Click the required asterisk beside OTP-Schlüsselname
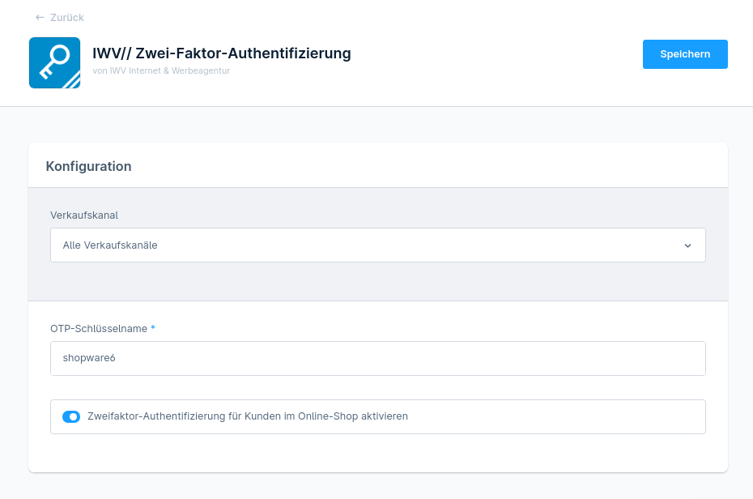Screen dimensions: 753x499 coord(153,327)
